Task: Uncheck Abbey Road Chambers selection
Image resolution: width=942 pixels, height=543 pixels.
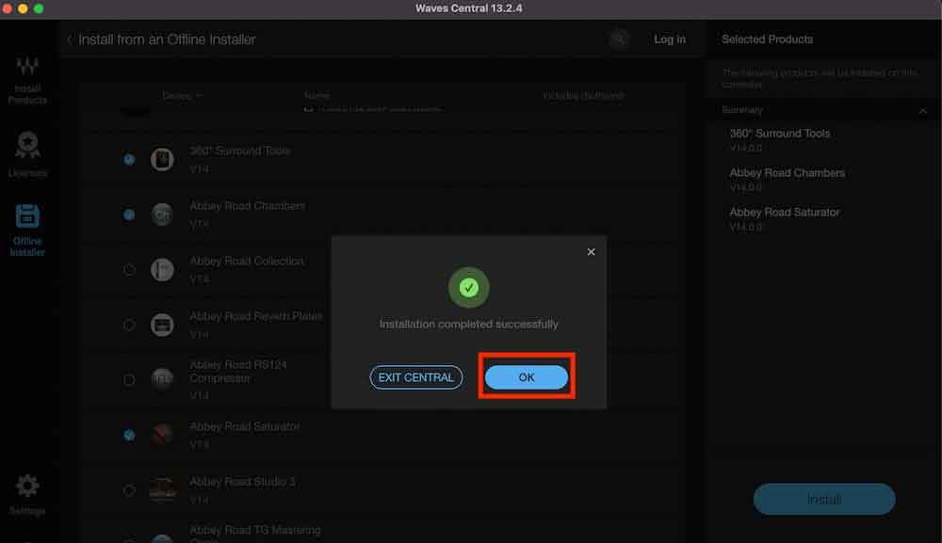Action: click(x=129, y=215)
